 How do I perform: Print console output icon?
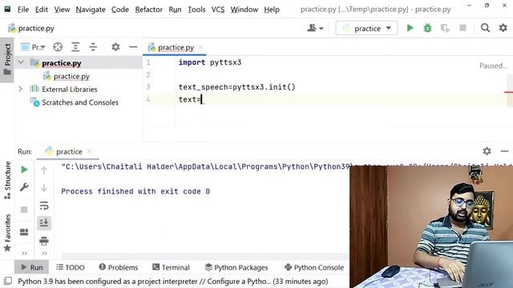(44, 241)
